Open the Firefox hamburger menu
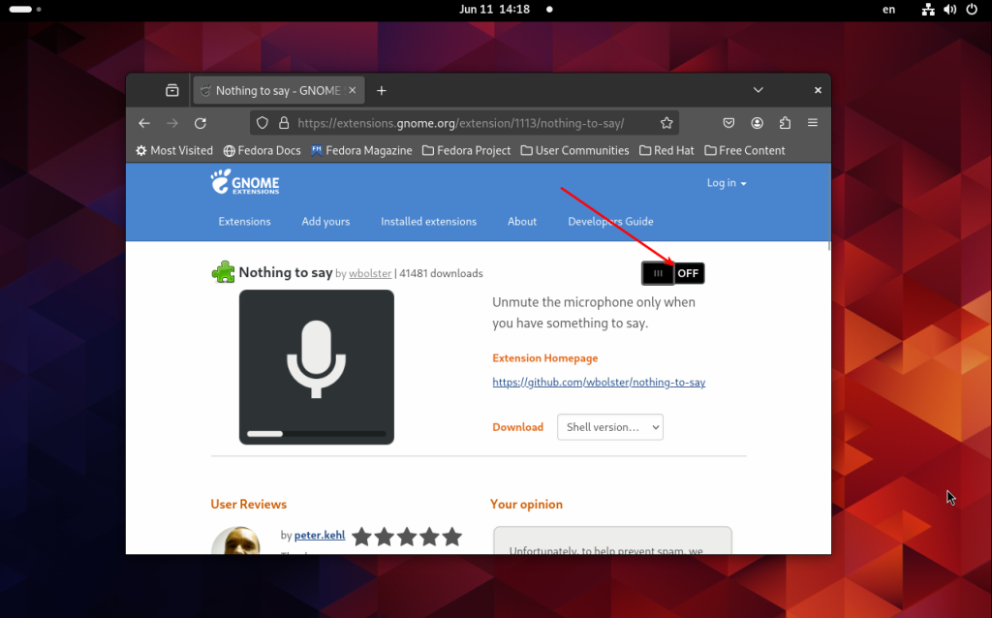 (813, 123)
